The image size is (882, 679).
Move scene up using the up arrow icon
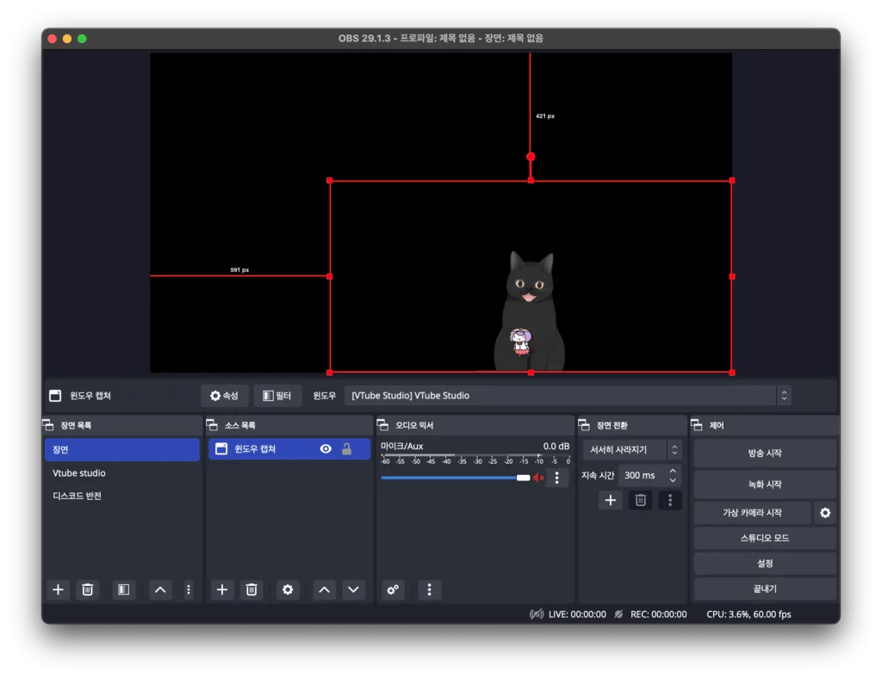[159, 589]
